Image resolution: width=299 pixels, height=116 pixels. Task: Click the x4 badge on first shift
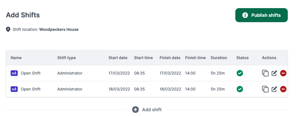(x=14, y=73)
